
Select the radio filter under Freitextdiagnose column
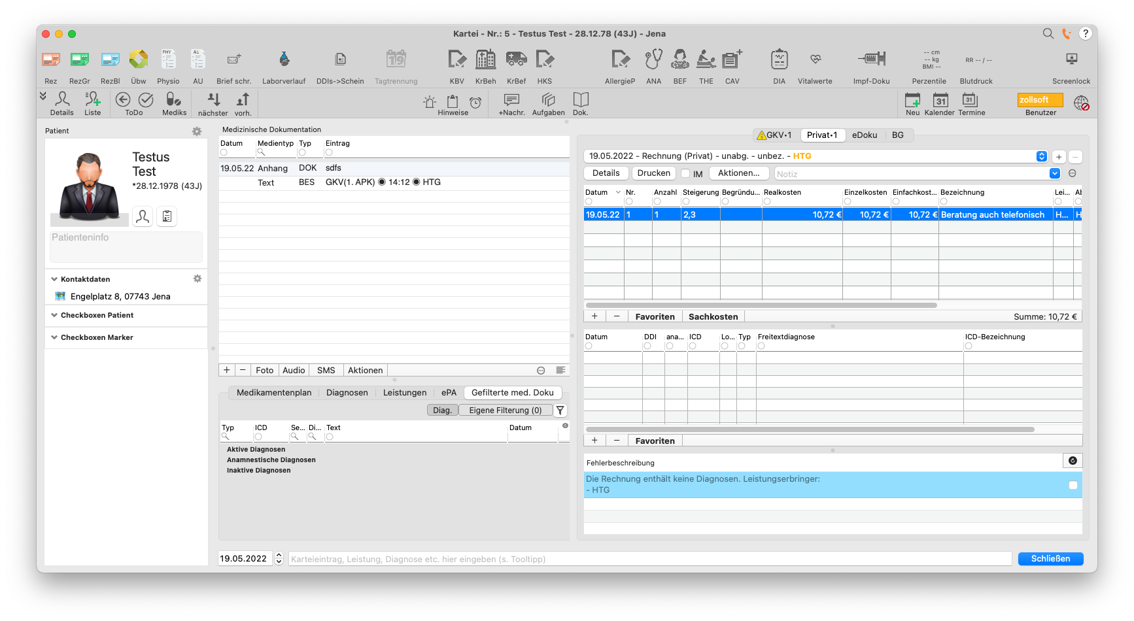pos(761,346)
